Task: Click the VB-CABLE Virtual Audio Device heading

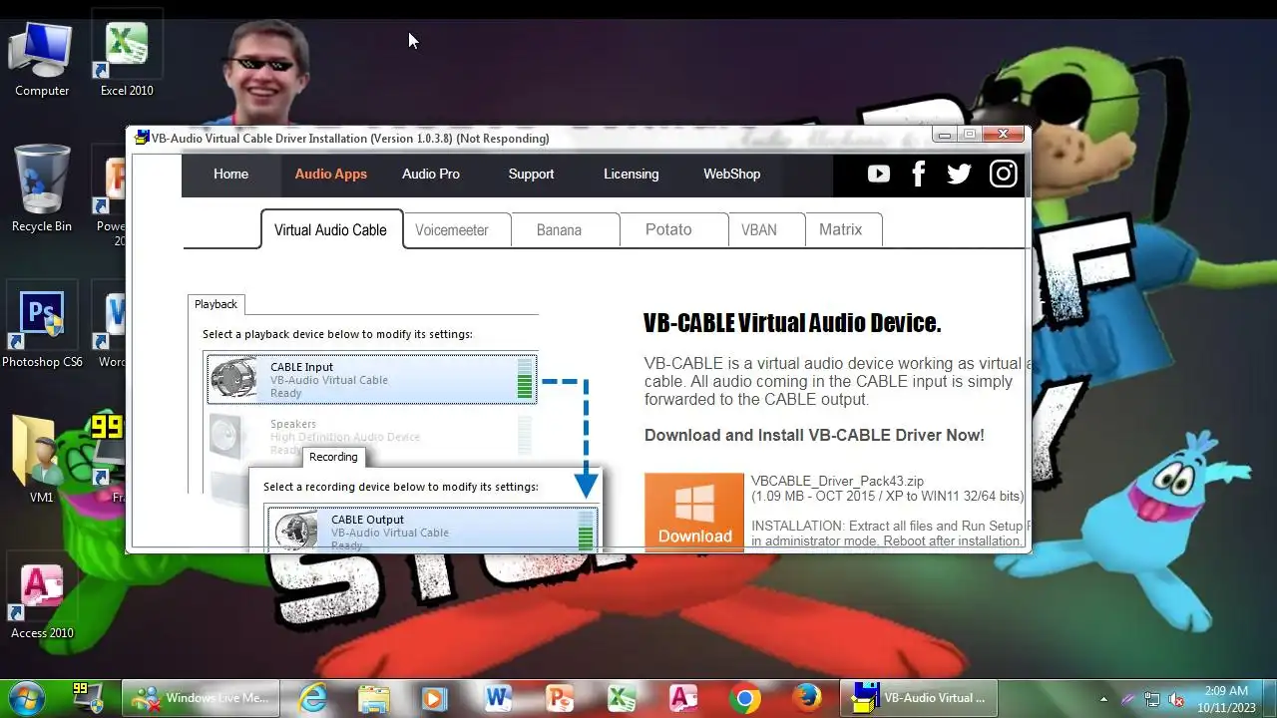Action: [792, 323]
